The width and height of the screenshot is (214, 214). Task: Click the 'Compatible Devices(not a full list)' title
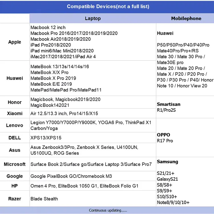(x=108, y=7)
